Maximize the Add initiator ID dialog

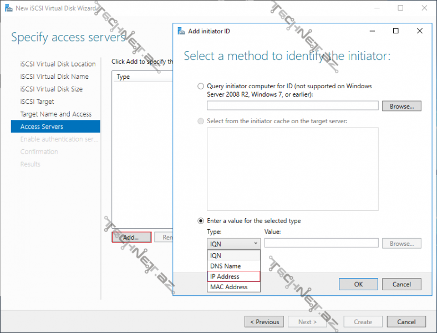[395, 31]
